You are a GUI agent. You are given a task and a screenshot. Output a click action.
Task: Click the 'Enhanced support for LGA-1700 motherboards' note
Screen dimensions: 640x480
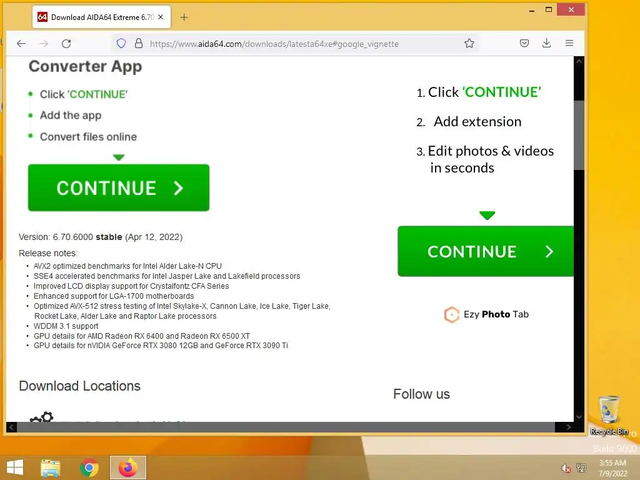[114, 296]
